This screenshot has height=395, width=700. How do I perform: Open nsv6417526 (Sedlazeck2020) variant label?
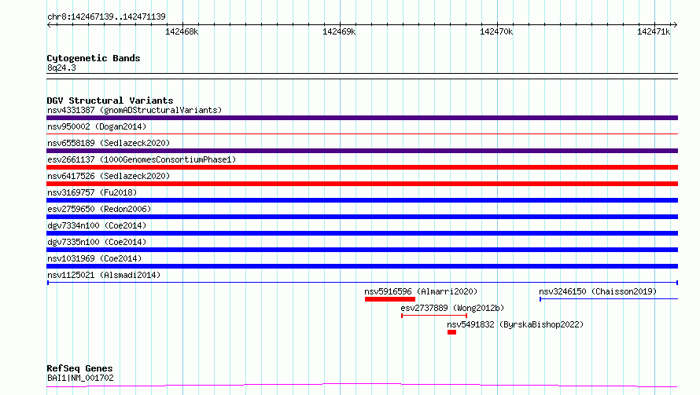click(x=109, y=176)
